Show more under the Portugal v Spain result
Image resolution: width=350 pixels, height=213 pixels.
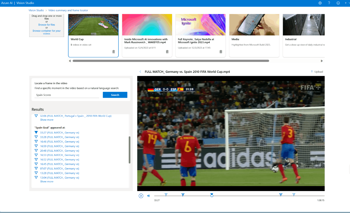(x=47, y=120)
